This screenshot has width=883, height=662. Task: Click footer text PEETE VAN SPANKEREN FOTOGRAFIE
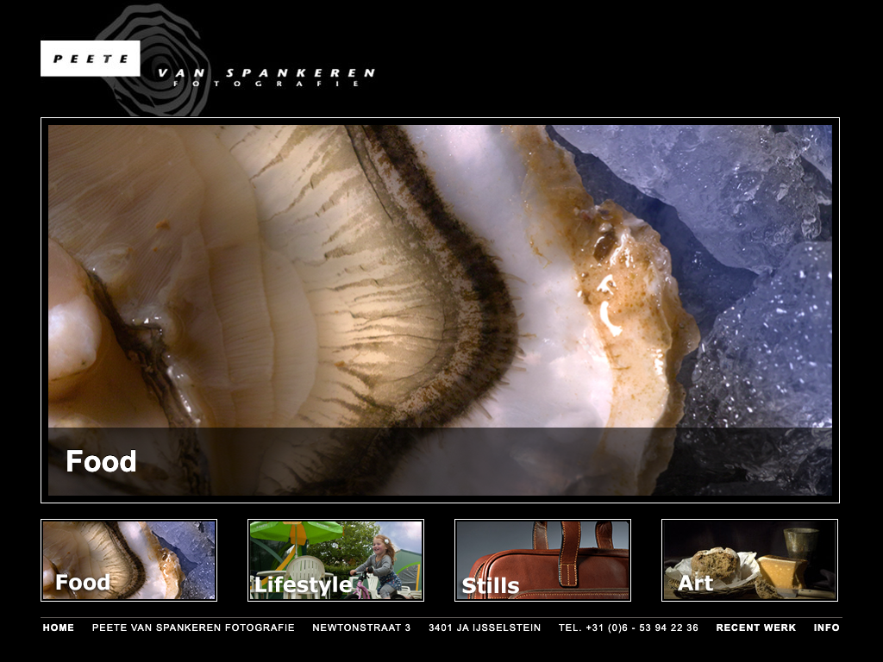(x=193, y=628)
